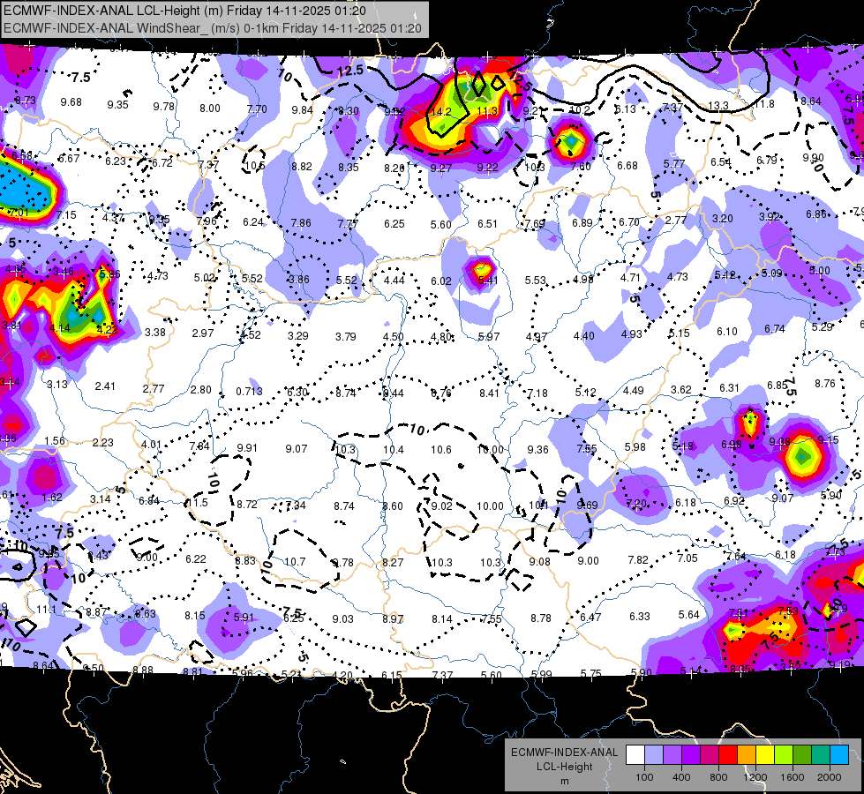Click the dark green legend swatch

(x=802, y=755)
